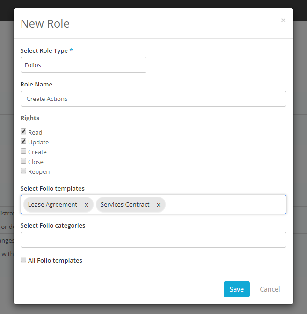
Task: Click the New Role dialog title
Action: click(x=45, y=24)
